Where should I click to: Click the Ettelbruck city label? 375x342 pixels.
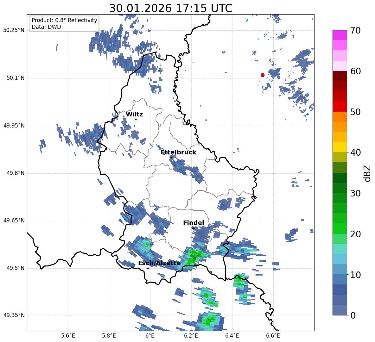click(178, 152)
